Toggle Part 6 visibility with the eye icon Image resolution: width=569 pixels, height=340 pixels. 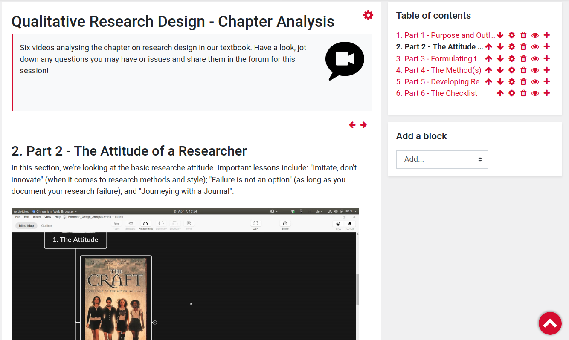point(535,93)
